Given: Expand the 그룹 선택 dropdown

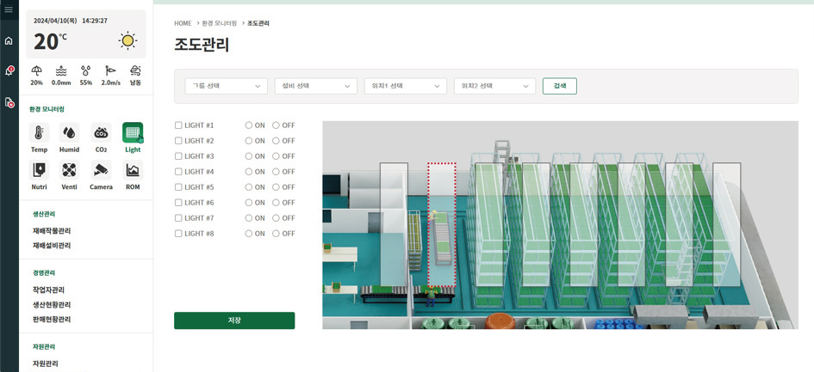Looking at the screenshot, I should [x=226, y=86].
